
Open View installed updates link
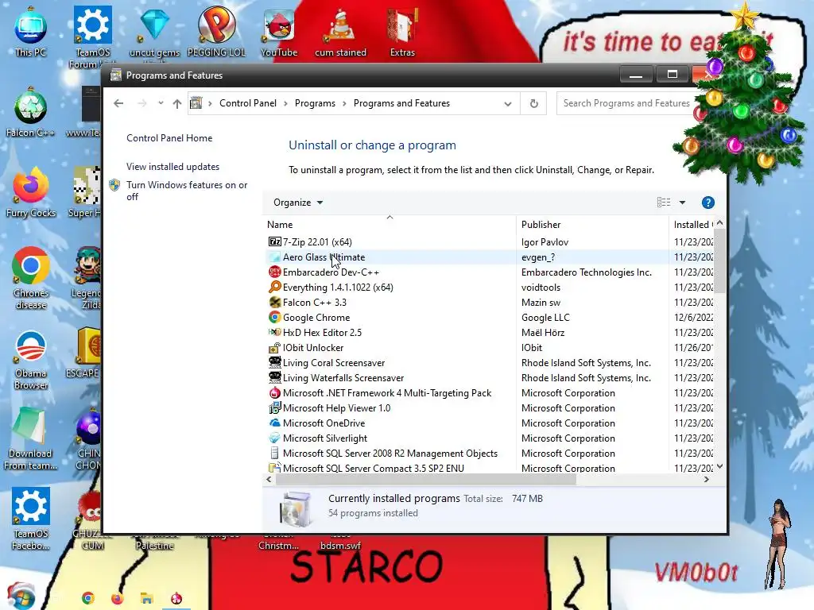[172, 167]
